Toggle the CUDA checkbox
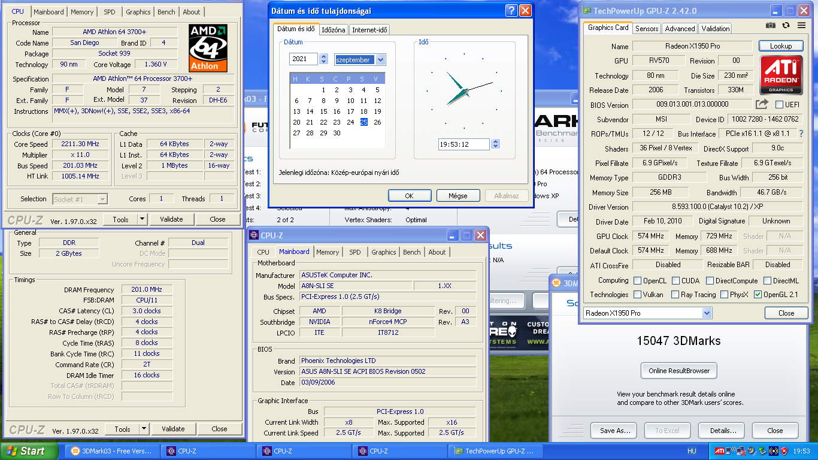 click(x=676, y=280)
